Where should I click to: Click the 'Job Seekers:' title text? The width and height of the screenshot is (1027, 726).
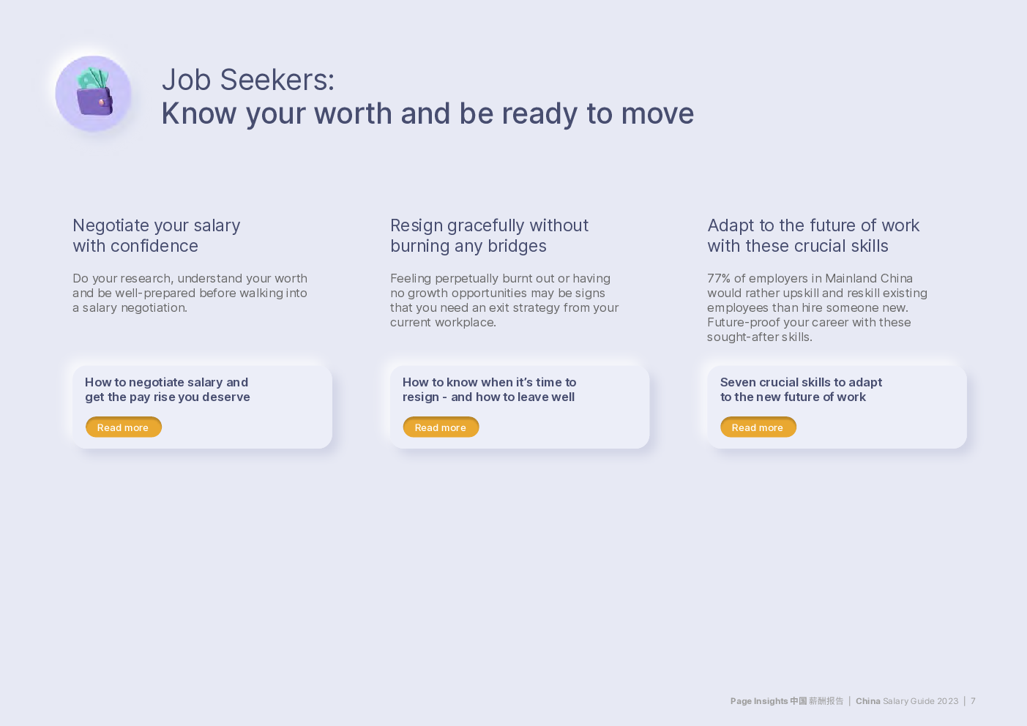(248, 80)
